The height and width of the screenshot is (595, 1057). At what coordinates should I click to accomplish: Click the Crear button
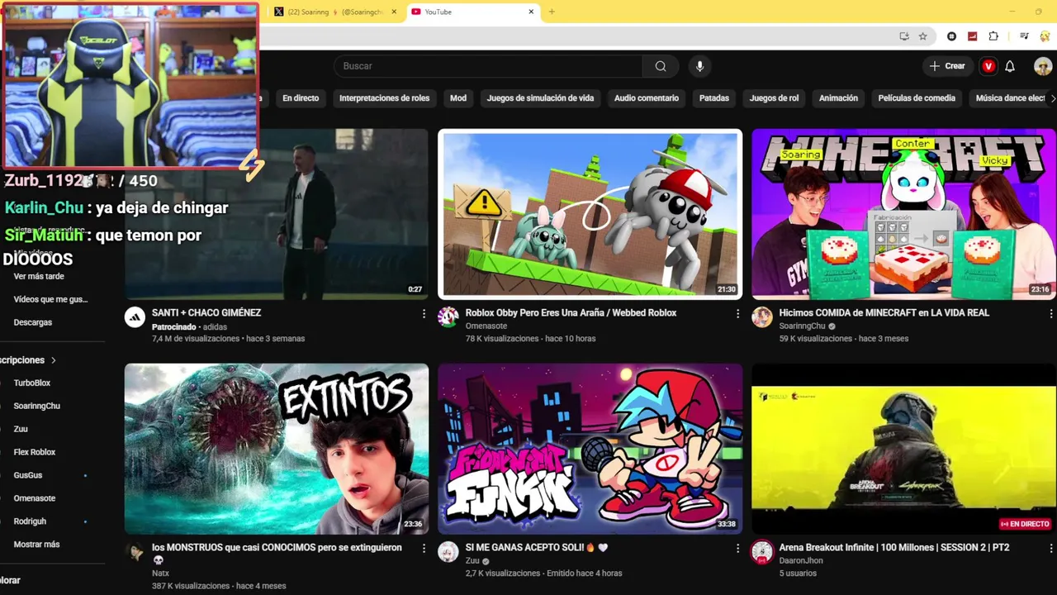pos(947,66)
